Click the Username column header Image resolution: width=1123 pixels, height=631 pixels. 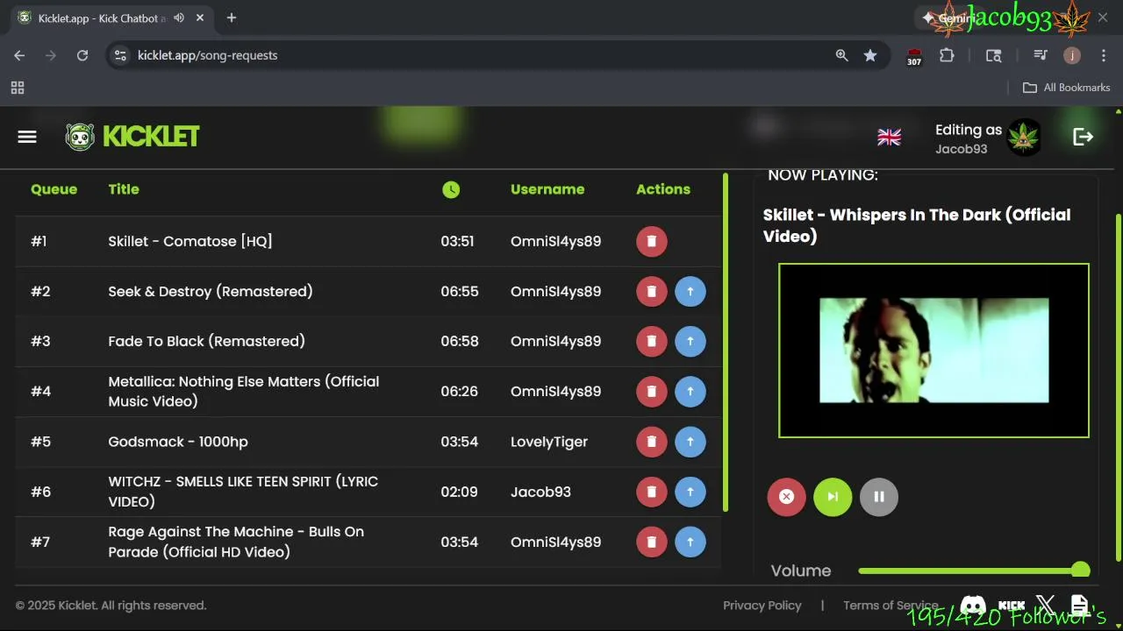click(x=547, y=189)
